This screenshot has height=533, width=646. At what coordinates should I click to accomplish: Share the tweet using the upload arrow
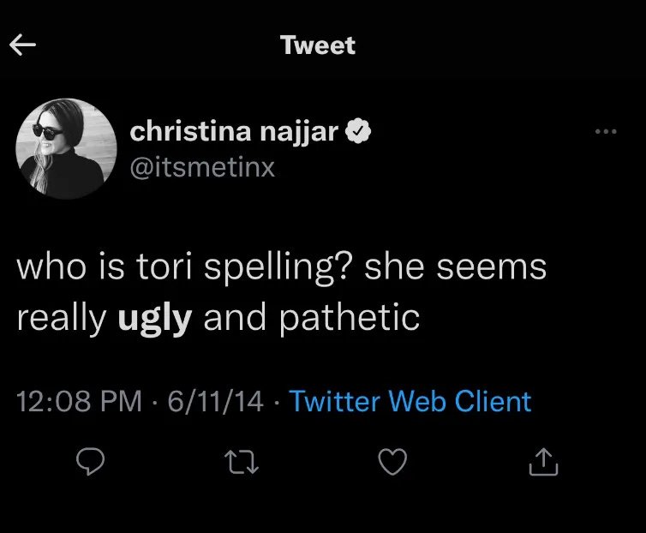(x=543, y=463)
